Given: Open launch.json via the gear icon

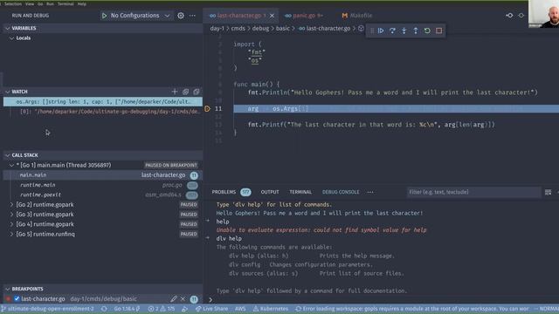Looking at the screenshot, I should point(181,16).
